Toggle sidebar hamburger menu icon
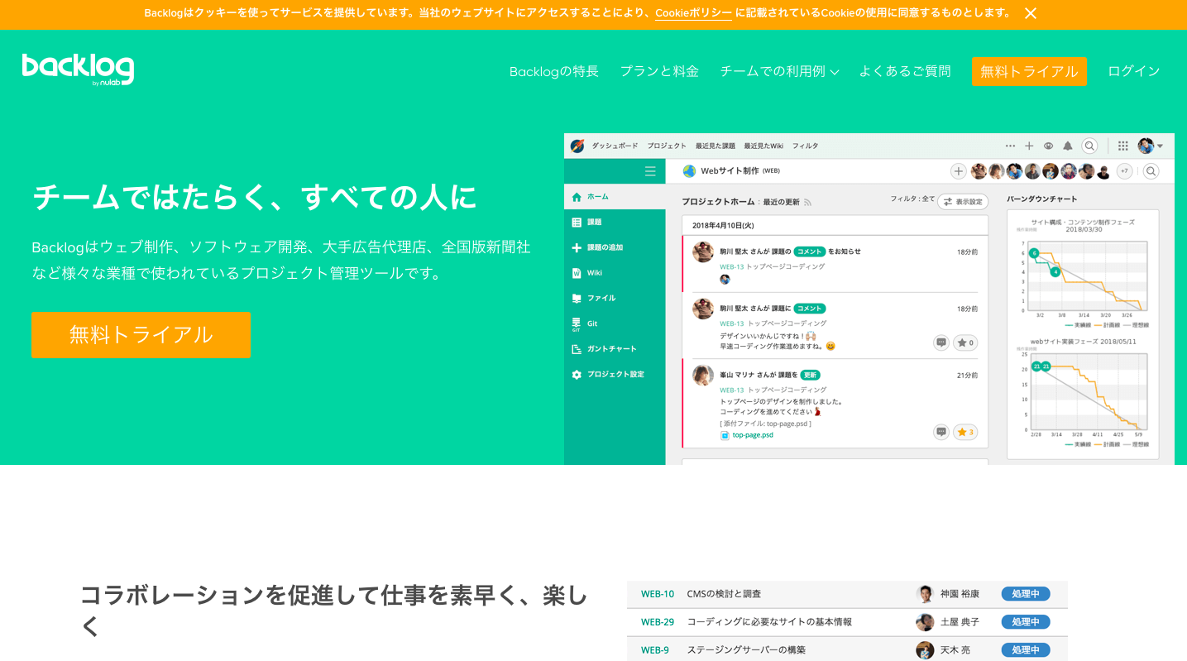Viewport: 1187px width, 661px height. (650, 171)
